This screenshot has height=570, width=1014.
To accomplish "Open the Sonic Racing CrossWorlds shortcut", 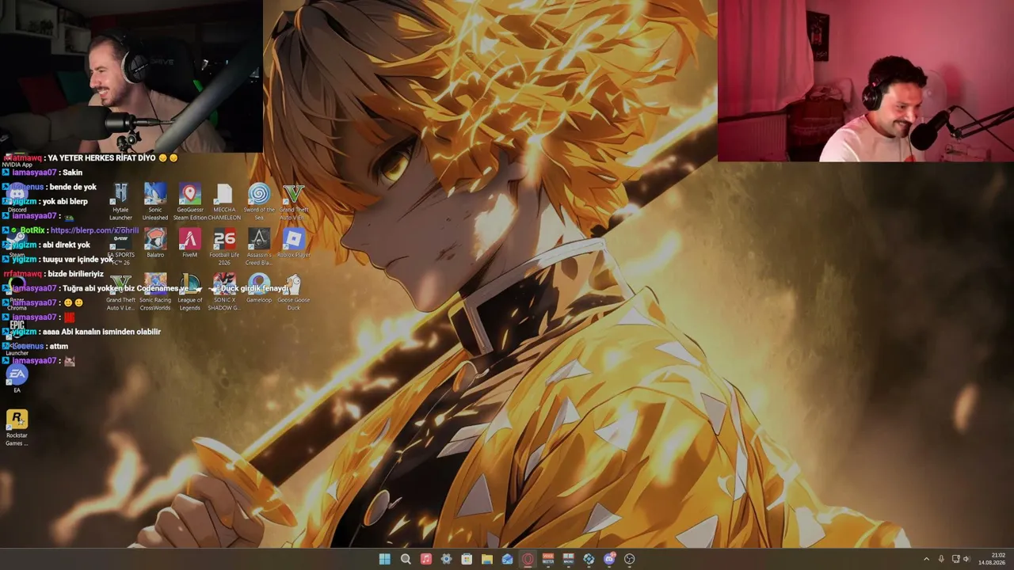I will tap(155, 292).
